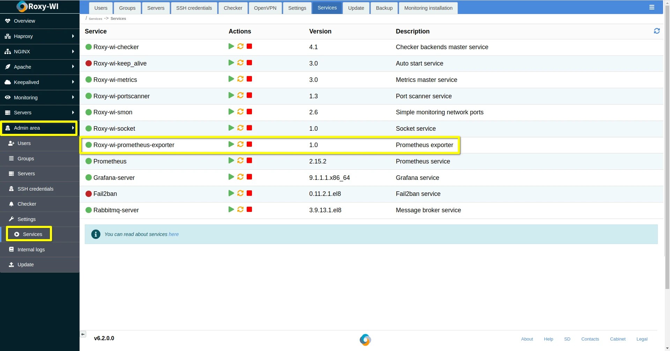Viewport: 670px width, 351px height.
Task: Stop the Rabbitmq-server service
Action: [249, 209]
